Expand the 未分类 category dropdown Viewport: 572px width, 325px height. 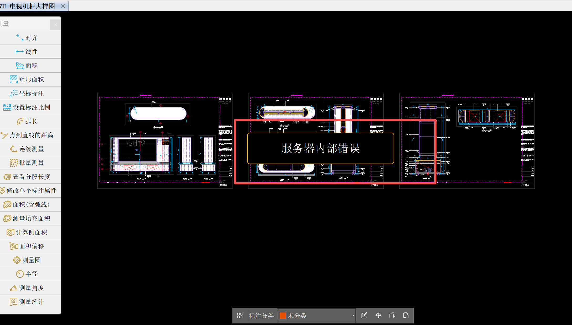[x=353, y=316]
